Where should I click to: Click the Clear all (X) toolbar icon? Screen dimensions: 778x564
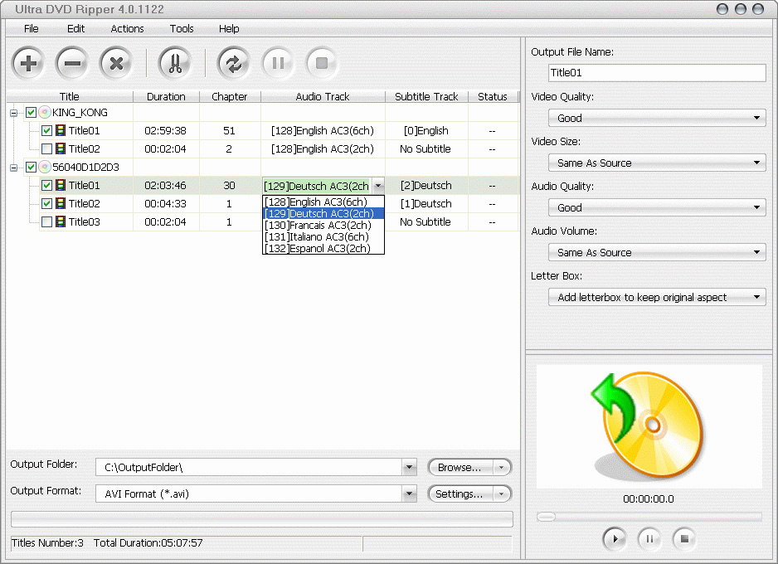pyautogui.click(x=117, y=64)
